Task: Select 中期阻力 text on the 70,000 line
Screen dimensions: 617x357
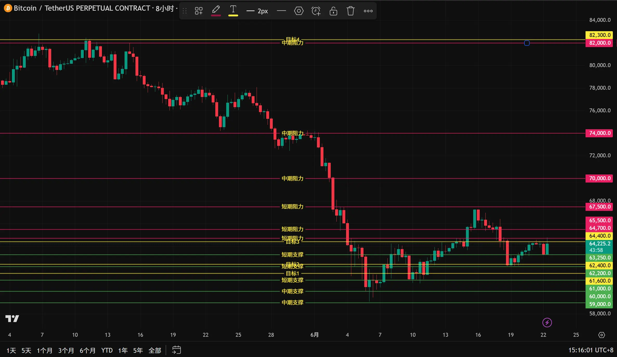Action: pyautogui.click(x=293, y=179)
